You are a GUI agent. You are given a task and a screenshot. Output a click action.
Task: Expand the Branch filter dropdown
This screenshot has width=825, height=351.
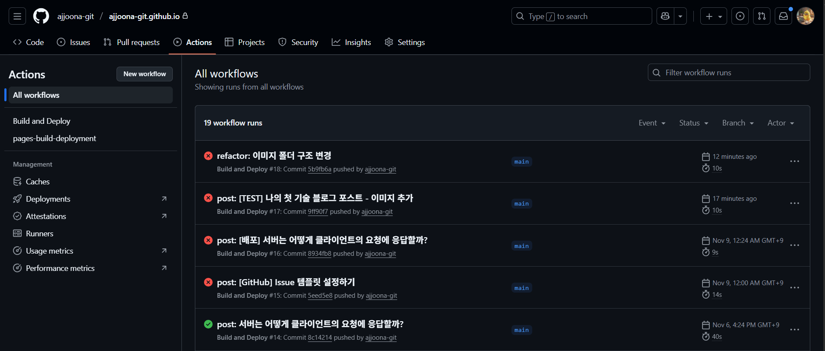tap(738, 123)
